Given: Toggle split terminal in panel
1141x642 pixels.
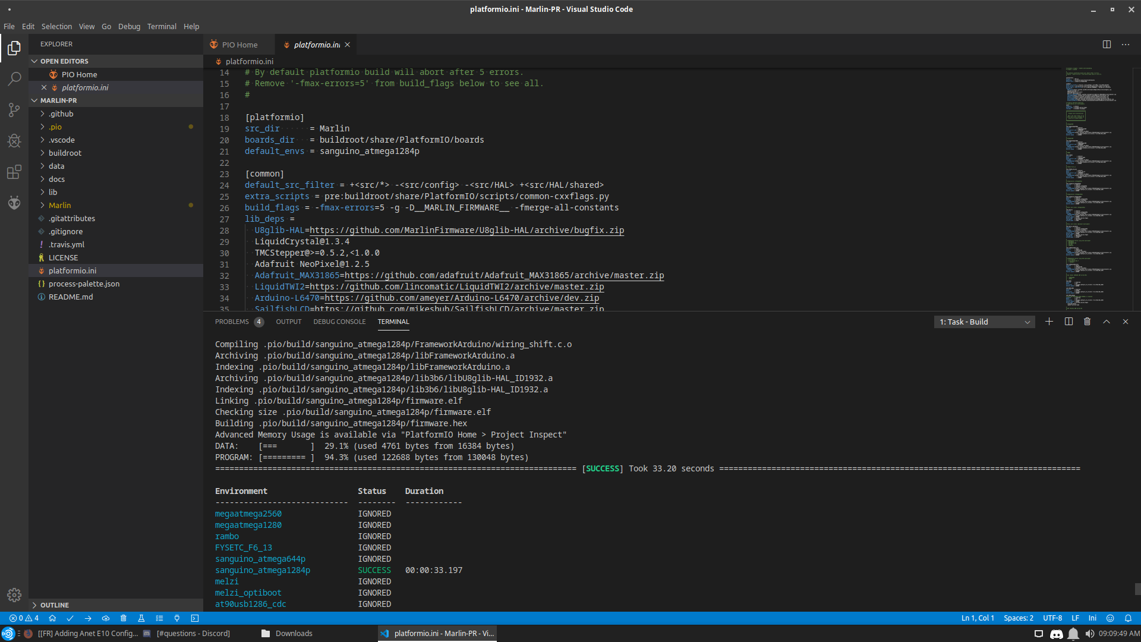Looking at the screenshot, I should click(1068, 322).
